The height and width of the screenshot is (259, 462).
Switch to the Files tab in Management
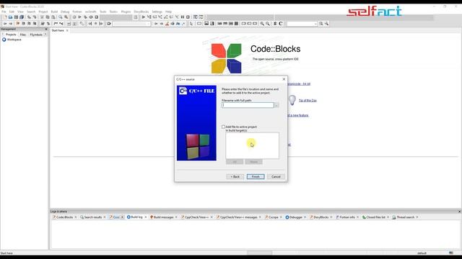coord(23,35)
